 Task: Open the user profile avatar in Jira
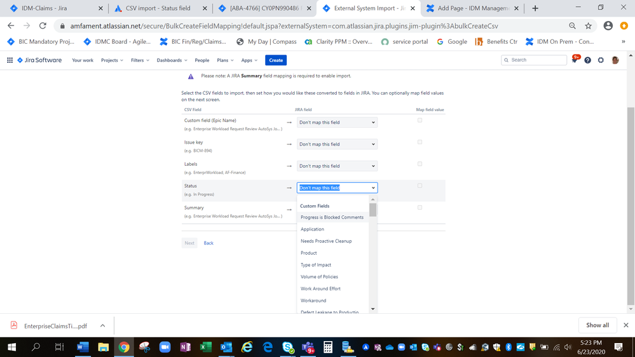coord(615,60)
